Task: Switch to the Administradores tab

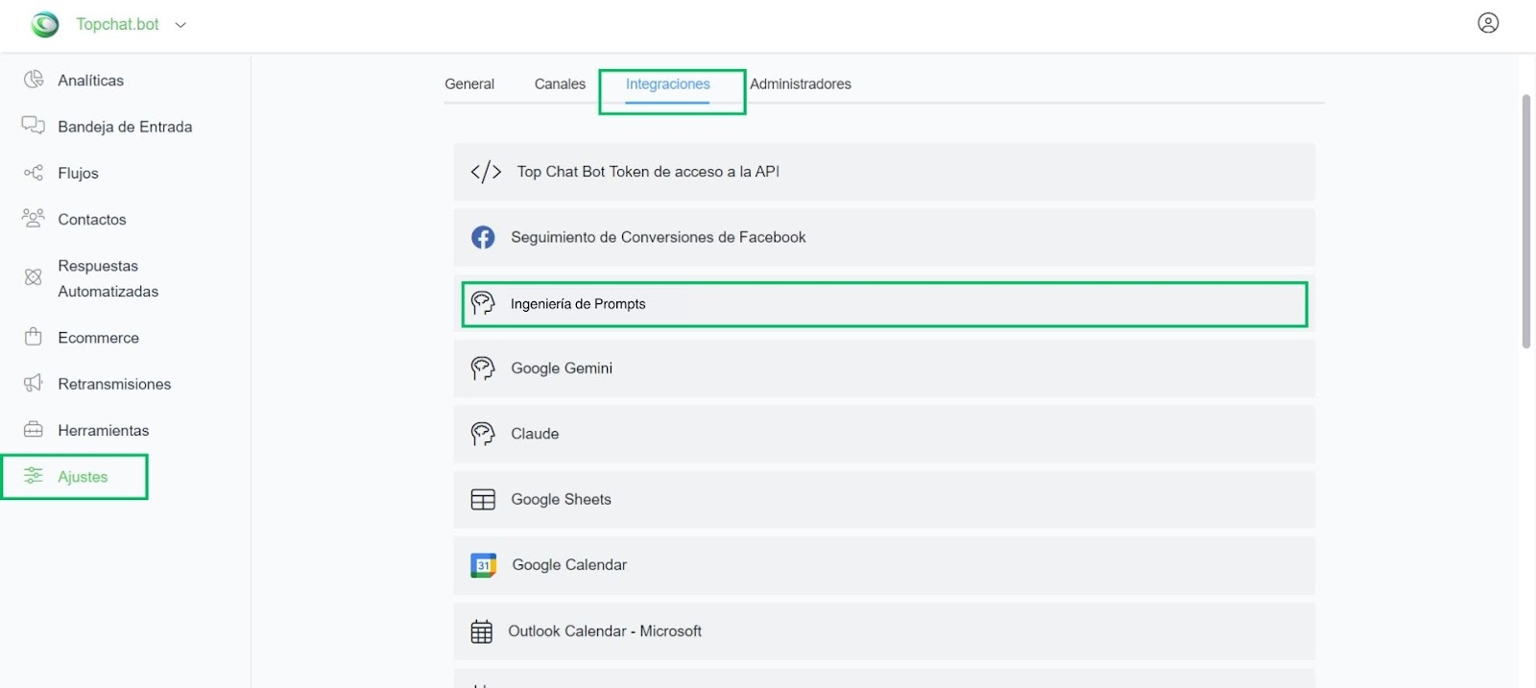Action: point(801,84)
